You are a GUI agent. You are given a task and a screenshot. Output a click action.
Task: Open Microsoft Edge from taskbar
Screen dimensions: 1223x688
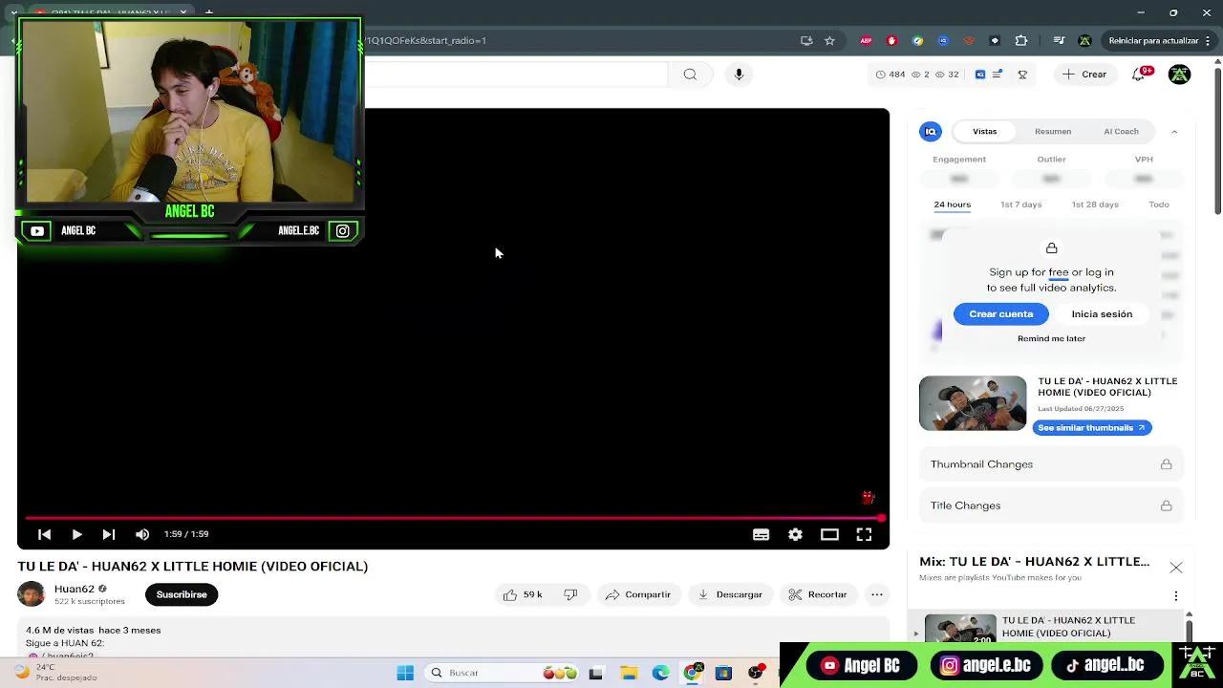[x=660, y=673]
